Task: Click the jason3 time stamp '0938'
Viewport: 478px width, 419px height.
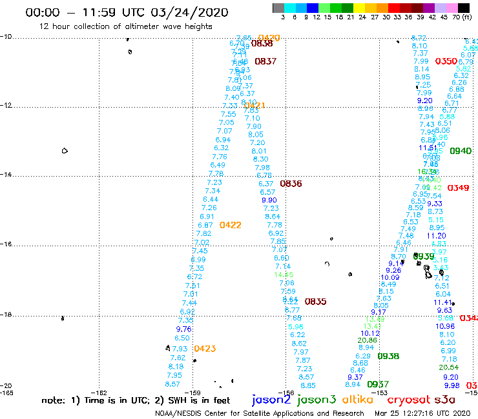Action: 388,356
